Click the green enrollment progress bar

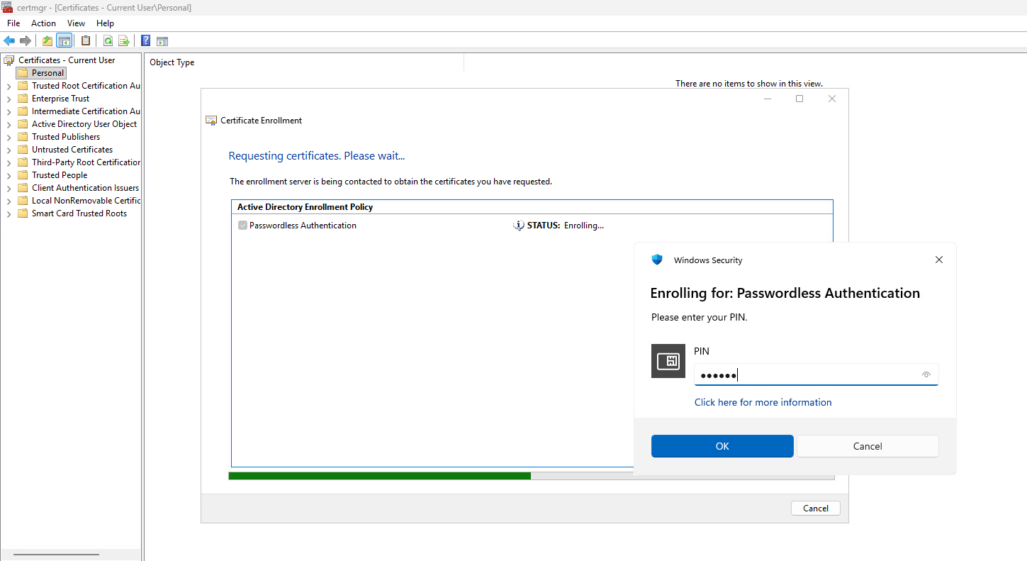tap(379, 476)
